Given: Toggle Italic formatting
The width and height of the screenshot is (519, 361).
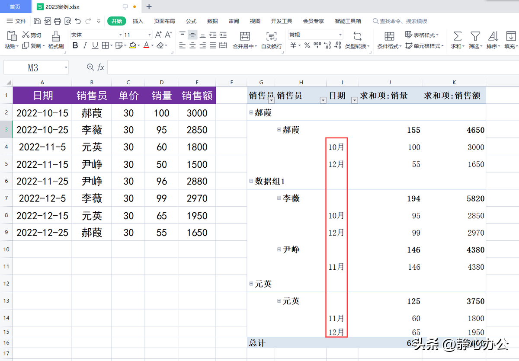Looking at the screenshot, I should pos(85,45).
